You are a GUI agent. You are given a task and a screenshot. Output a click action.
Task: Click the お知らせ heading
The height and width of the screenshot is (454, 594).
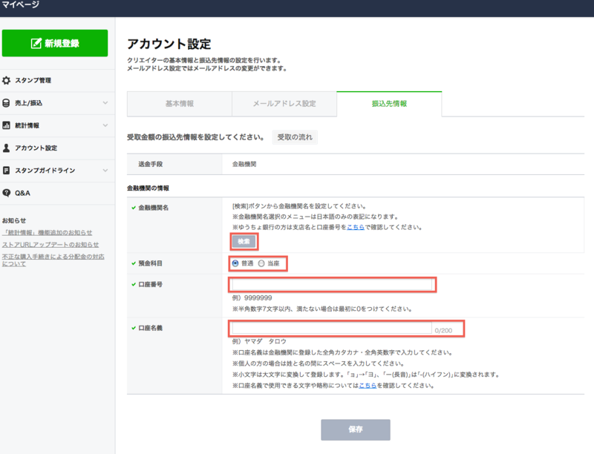[x=14, y=220]
